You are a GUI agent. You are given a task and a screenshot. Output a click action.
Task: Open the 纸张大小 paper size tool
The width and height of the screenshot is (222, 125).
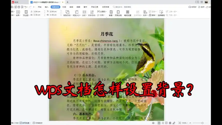pyautogui.click(x=77, y=13)
